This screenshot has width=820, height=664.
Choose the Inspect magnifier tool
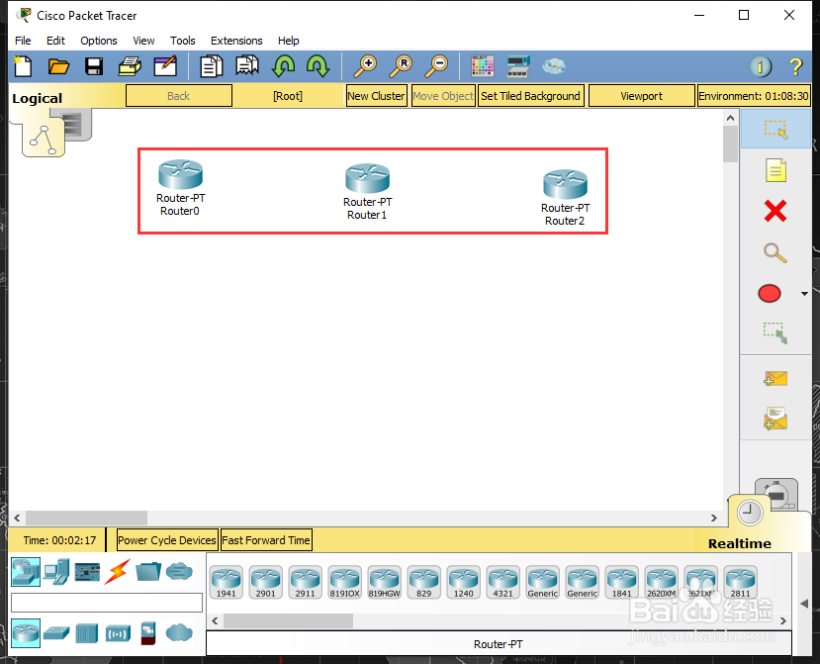[775, 252]
